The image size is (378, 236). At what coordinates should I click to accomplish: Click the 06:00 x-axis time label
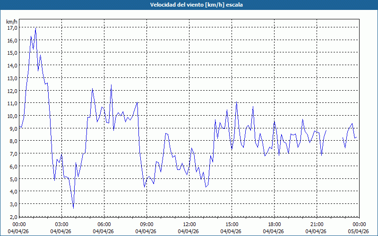click(104, 224)
